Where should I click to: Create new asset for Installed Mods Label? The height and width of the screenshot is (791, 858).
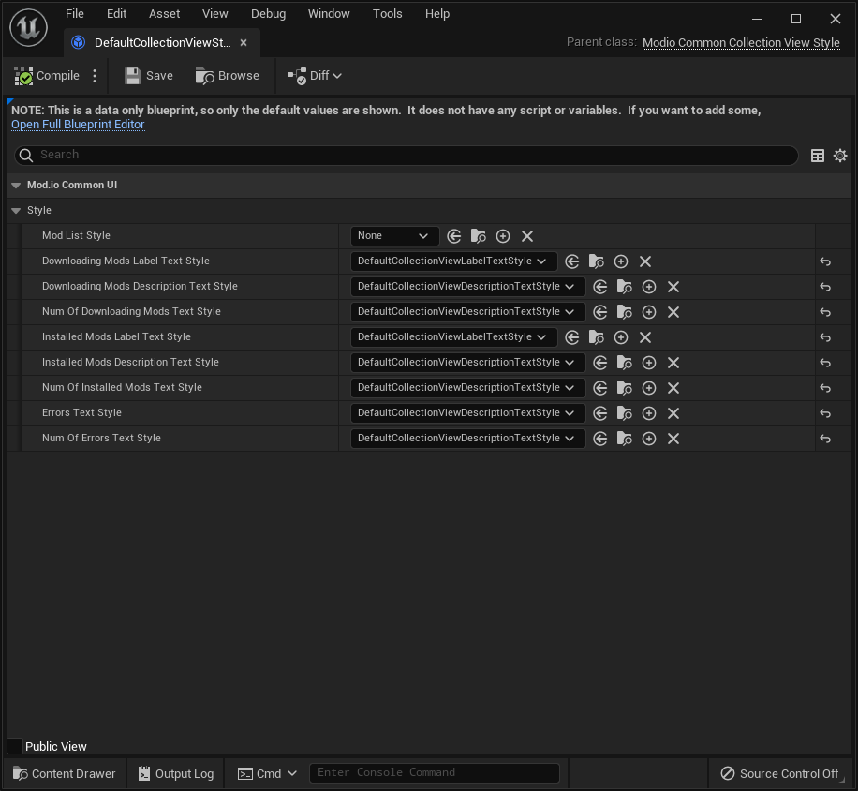pyautogui.click(x=620, y=337)
